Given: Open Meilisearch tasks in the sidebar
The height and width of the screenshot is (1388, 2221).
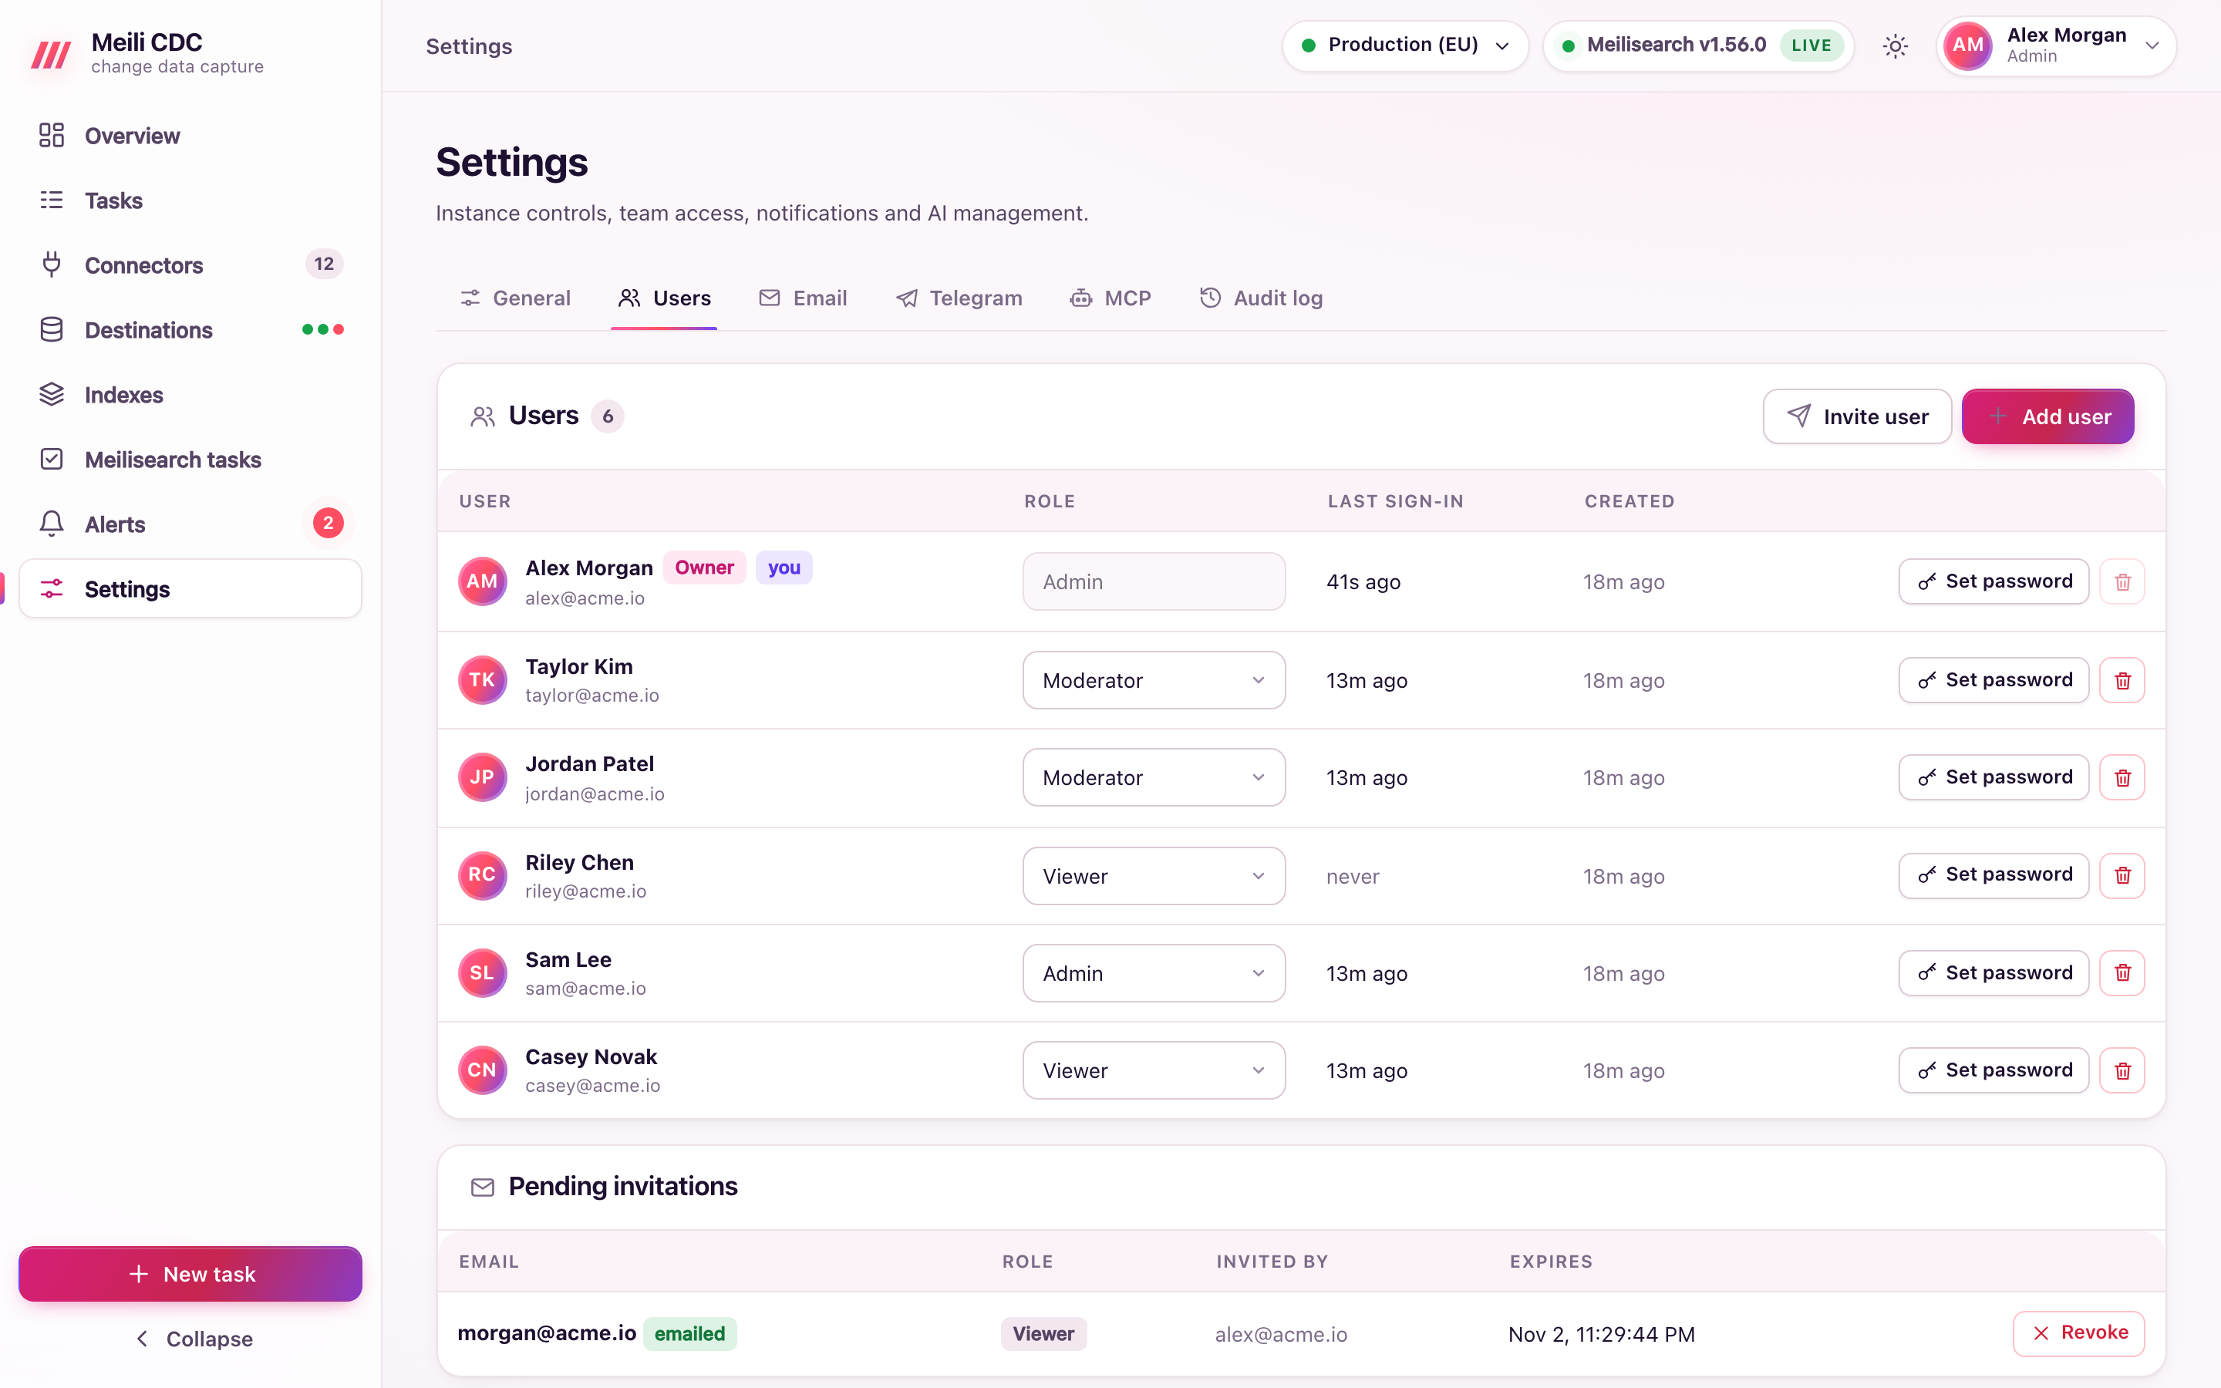Looking at the screenshot, I should click(x=190, y=459).
